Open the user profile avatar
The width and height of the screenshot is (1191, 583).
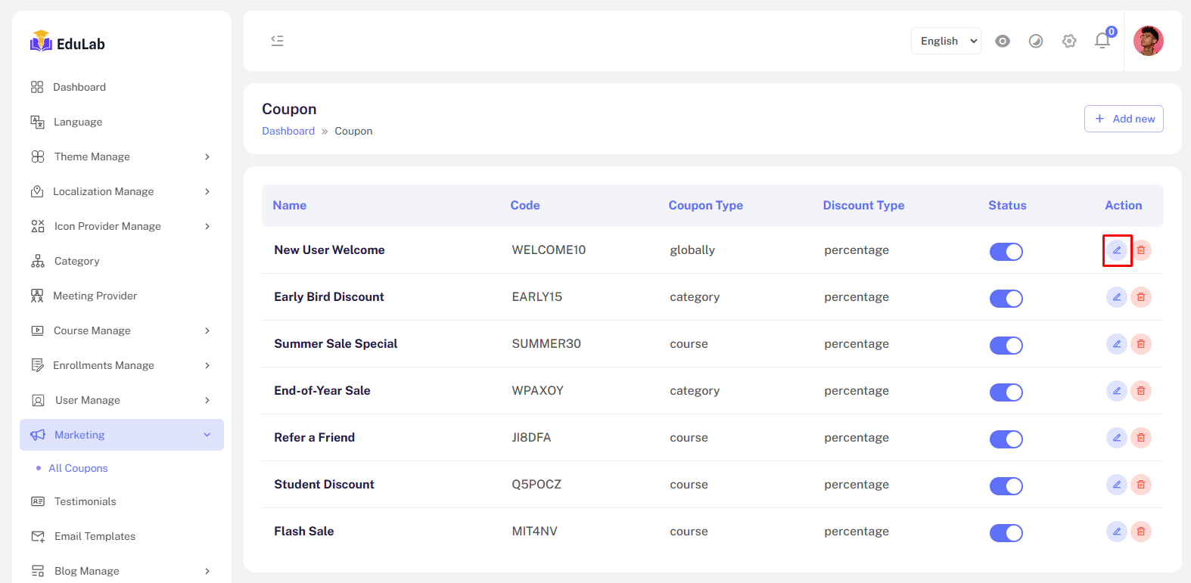1148,41
